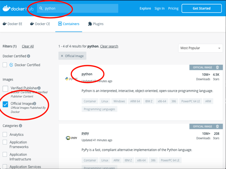Screen dimensions: 226x169
Task: Check the Application Infrastructure checkbox
Action: coord(5,154)
